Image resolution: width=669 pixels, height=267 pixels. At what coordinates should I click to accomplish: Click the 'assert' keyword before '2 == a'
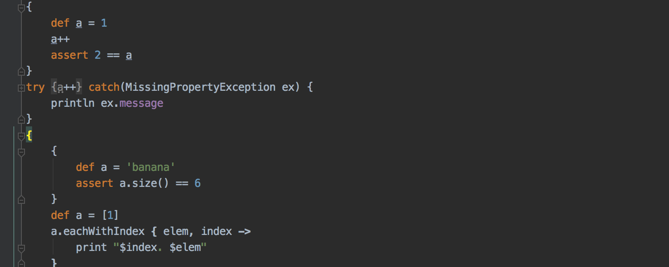pos(70,55)
